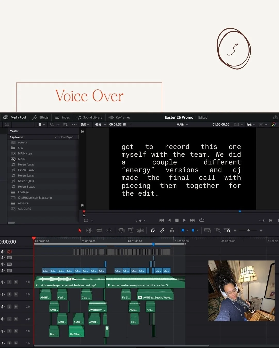Click the Cloud Sync column header

point(66,137)
